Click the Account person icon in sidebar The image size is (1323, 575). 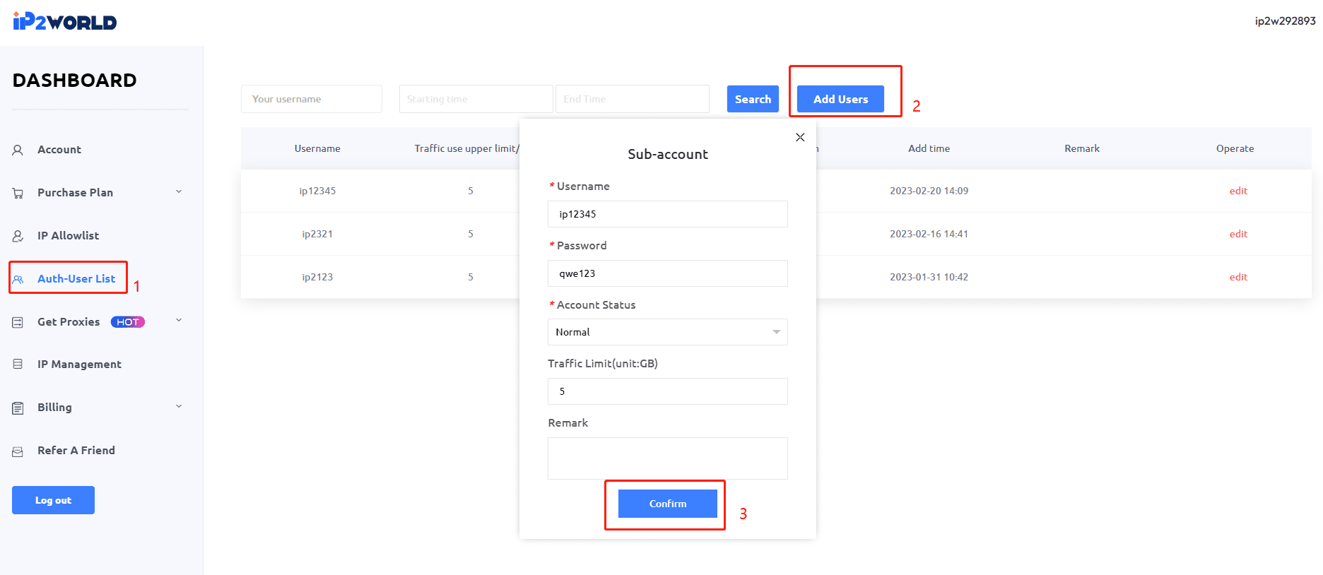coord(18,150)
